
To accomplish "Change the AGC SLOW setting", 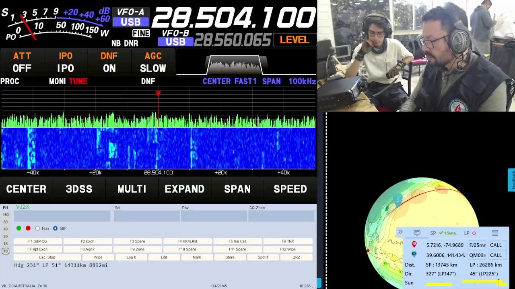I will tap(153, 62).
